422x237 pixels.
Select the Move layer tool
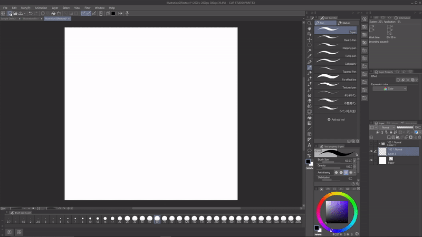310,39
